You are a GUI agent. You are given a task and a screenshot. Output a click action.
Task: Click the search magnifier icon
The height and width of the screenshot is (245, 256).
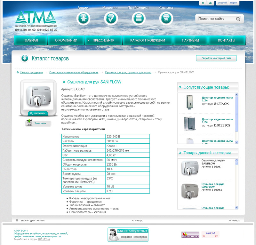tap(238, 19)
